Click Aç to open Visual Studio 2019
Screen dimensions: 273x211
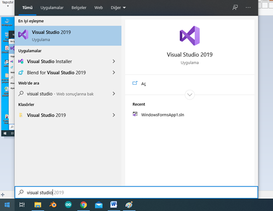point(143,84)
